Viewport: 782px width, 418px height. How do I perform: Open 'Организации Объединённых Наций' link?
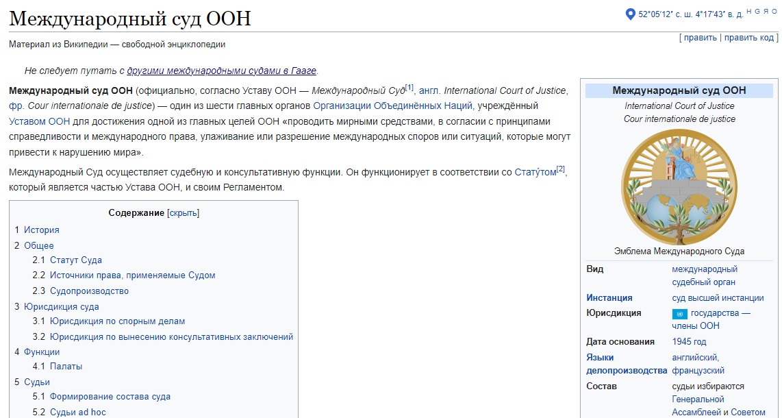[392, 106]
